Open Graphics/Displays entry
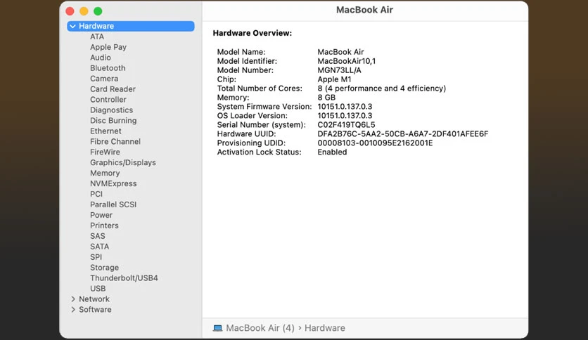The image size is (588, 340). (122, 162)
